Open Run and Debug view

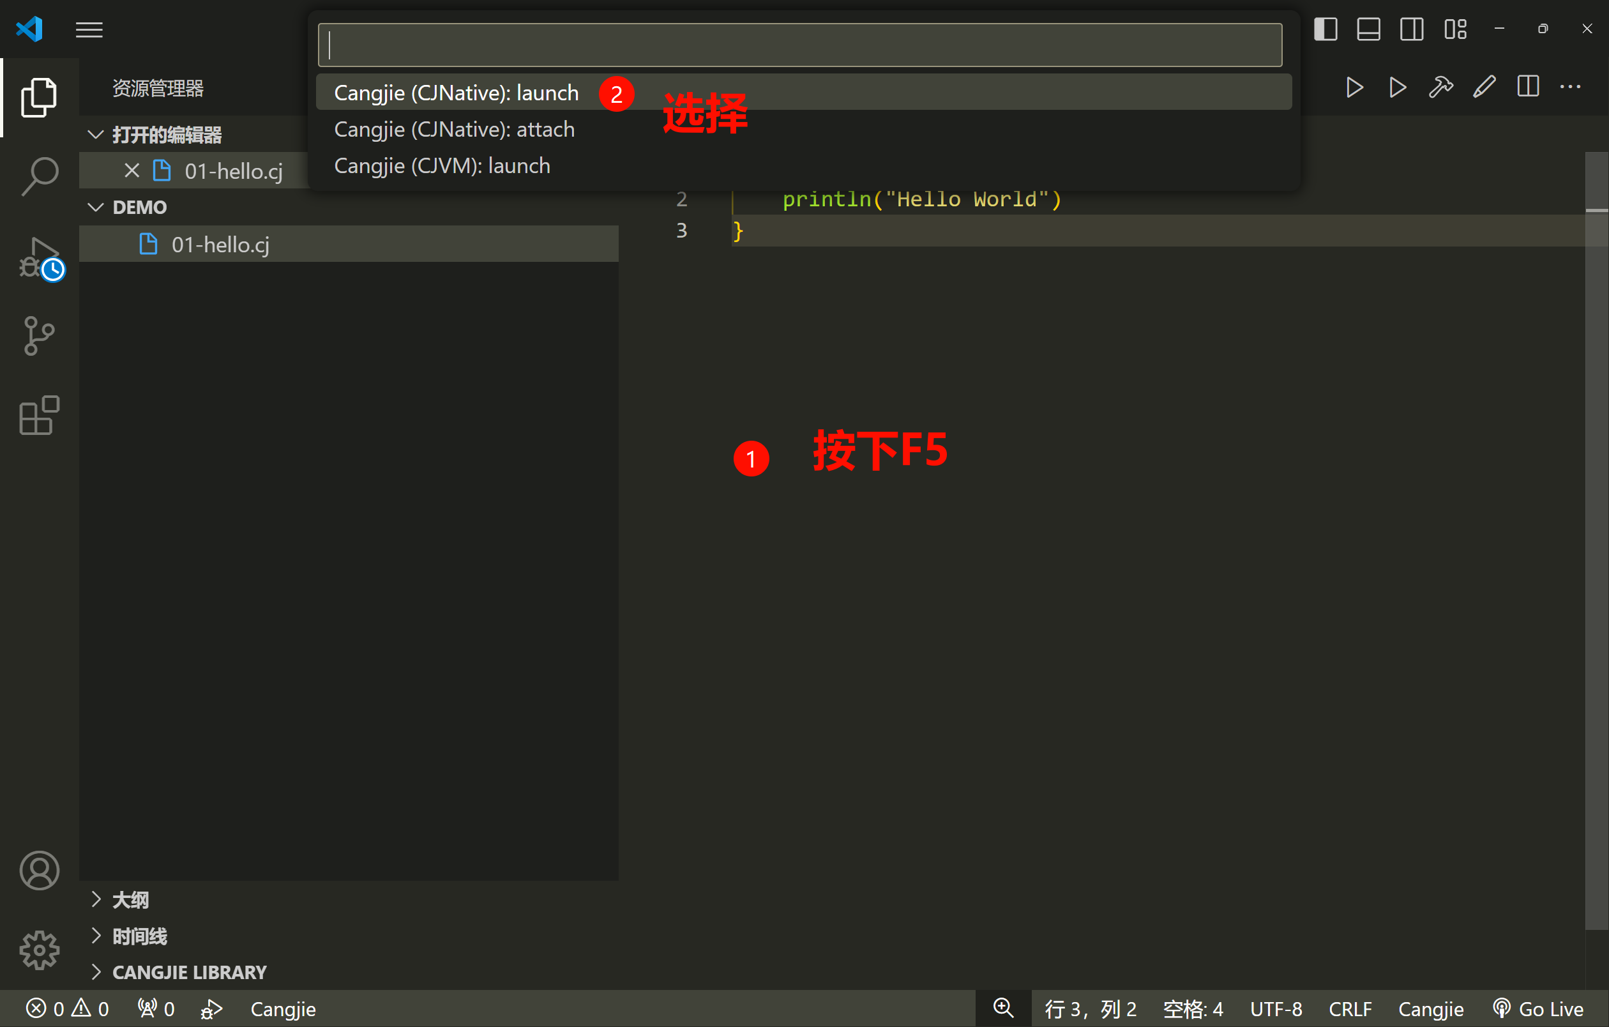40,257
